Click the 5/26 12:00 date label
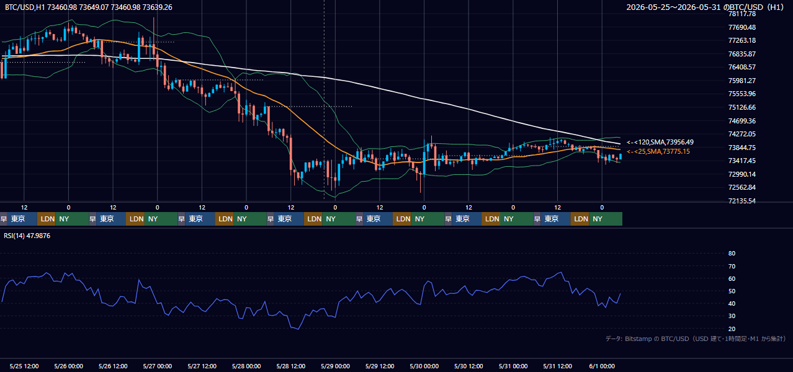 click(x=114, y=366)
